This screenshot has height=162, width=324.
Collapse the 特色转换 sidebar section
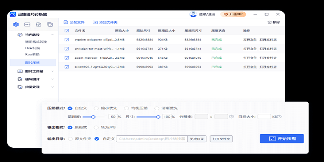[52, 35]
